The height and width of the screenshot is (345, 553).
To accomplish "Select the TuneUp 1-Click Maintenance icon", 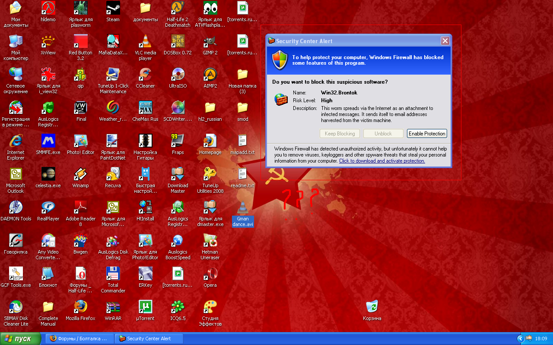I will [113, 74].
